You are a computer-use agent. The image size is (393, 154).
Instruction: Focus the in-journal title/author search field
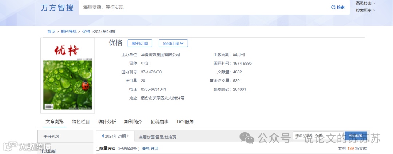pos(318,136)
